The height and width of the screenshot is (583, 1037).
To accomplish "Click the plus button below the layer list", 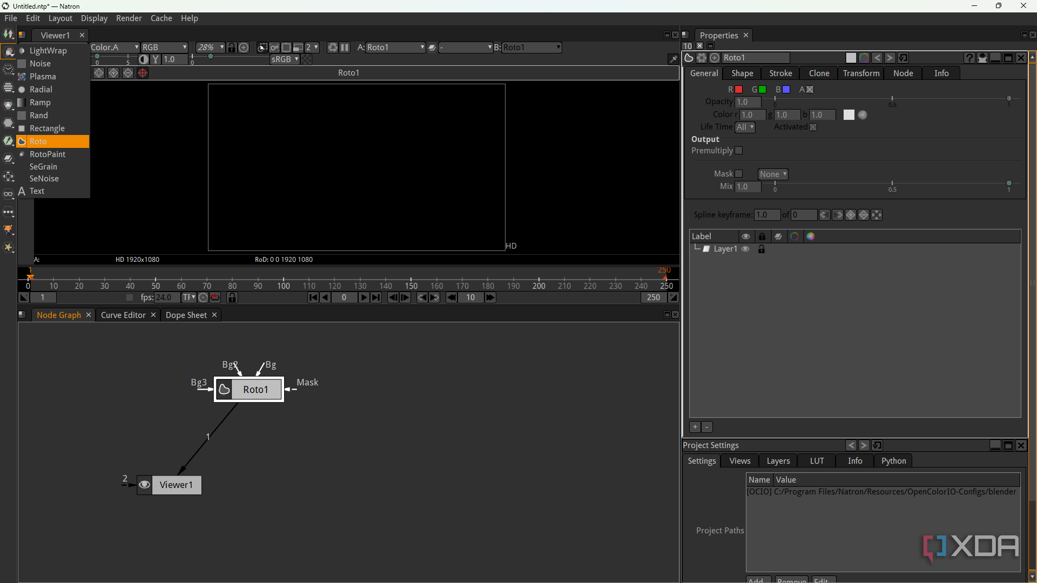I will coord(695,427).
